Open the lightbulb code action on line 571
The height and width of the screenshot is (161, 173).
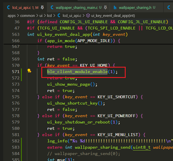pyautogui.click(x=29, y=71)
